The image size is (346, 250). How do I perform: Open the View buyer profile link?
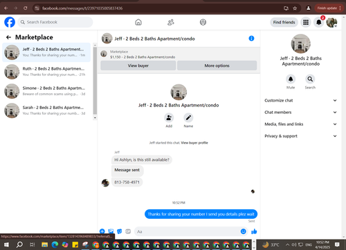[x=194, y=143]
